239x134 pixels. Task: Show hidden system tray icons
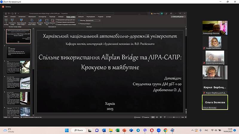192,130
